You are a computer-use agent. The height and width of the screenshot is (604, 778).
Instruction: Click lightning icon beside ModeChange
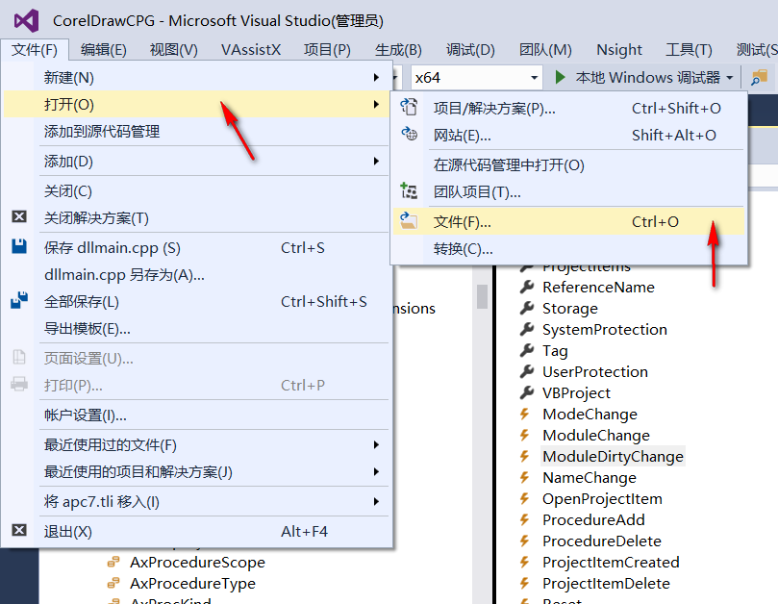(524, 414)
